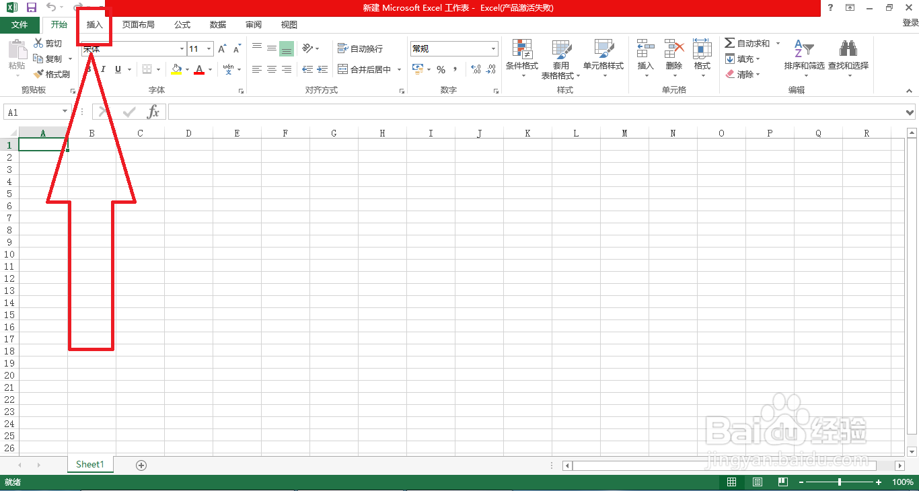Apply the red font color A

pyautogui.click(x=198, y=69)
